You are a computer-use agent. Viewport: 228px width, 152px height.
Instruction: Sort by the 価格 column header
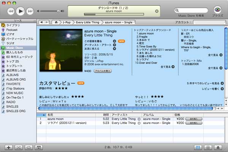[188, 115]
